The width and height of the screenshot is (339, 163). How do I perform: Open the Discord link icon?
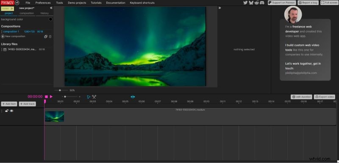(x=262, y=3)
